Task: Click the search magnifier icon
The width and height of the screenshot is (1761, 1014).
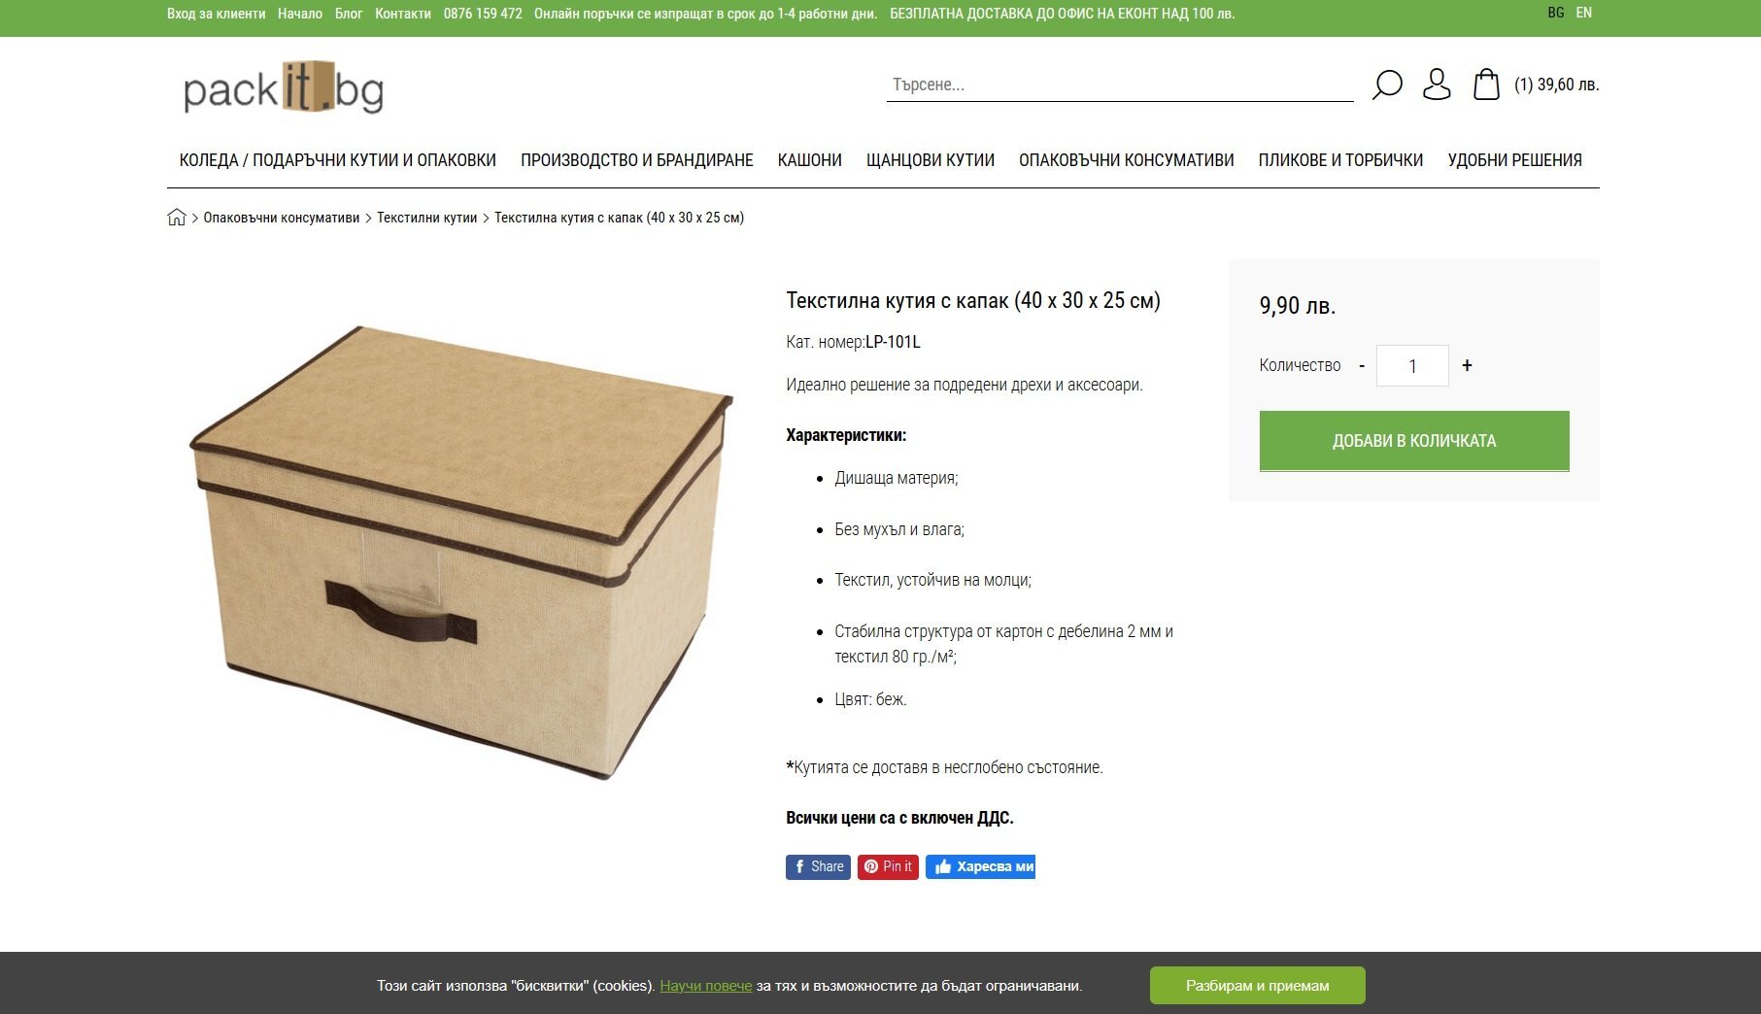Action: click(x=1386, y=84)
